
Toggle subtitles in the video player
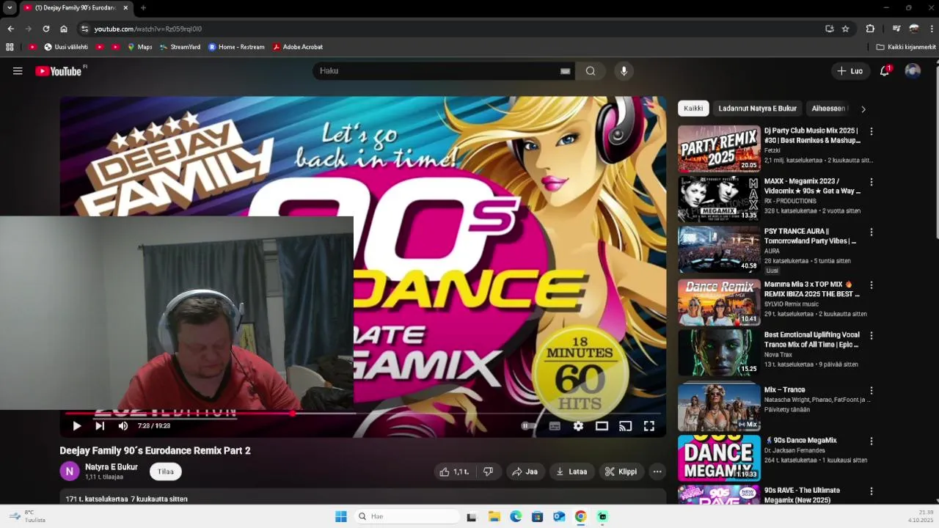tap(555, 426)
